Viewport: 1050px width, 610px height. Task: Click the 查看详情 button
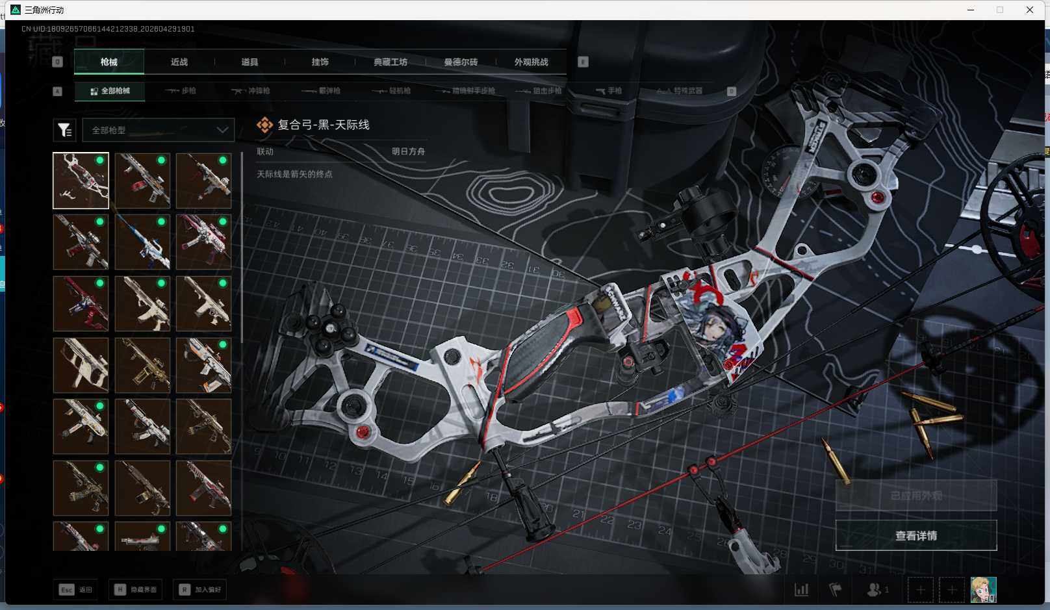916,535
